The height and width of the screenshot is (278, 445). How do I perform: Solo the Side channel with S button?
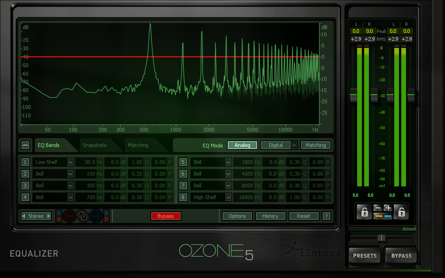tap(106, 213)
